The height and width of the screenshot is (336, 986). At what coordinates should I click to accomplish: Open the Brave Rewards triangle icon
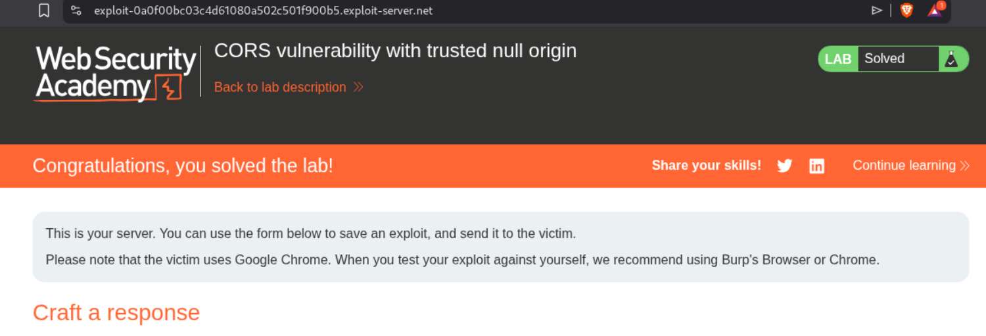click(x=935, y=10)
